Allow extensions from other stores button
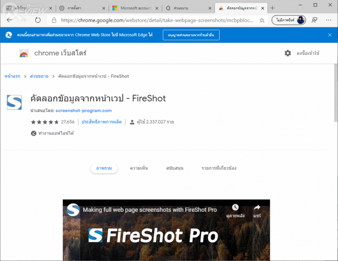Viewport: 338px width, 261px height. pyautogui.click(x=191, y=35)
